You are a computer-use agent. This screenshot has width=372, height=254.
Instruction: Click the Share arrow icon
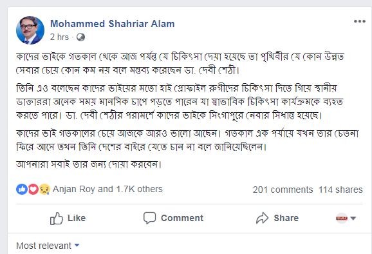point(262,218)
